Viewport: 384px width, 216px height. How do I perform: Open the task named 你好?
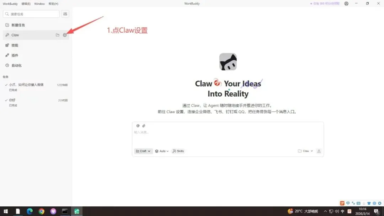click(36, 103)
